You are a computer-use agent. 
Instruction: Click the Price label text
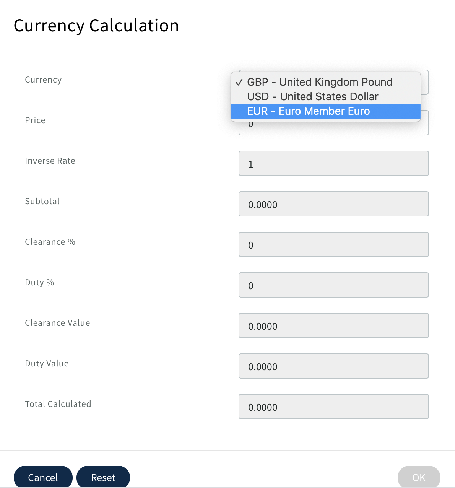pos(35,120)
